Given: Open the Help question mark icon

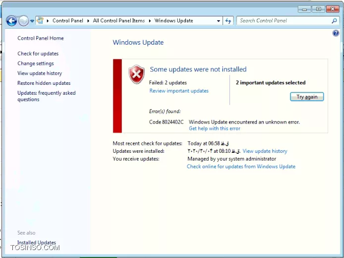Looking at the screenshot, I should click(336, 33).
